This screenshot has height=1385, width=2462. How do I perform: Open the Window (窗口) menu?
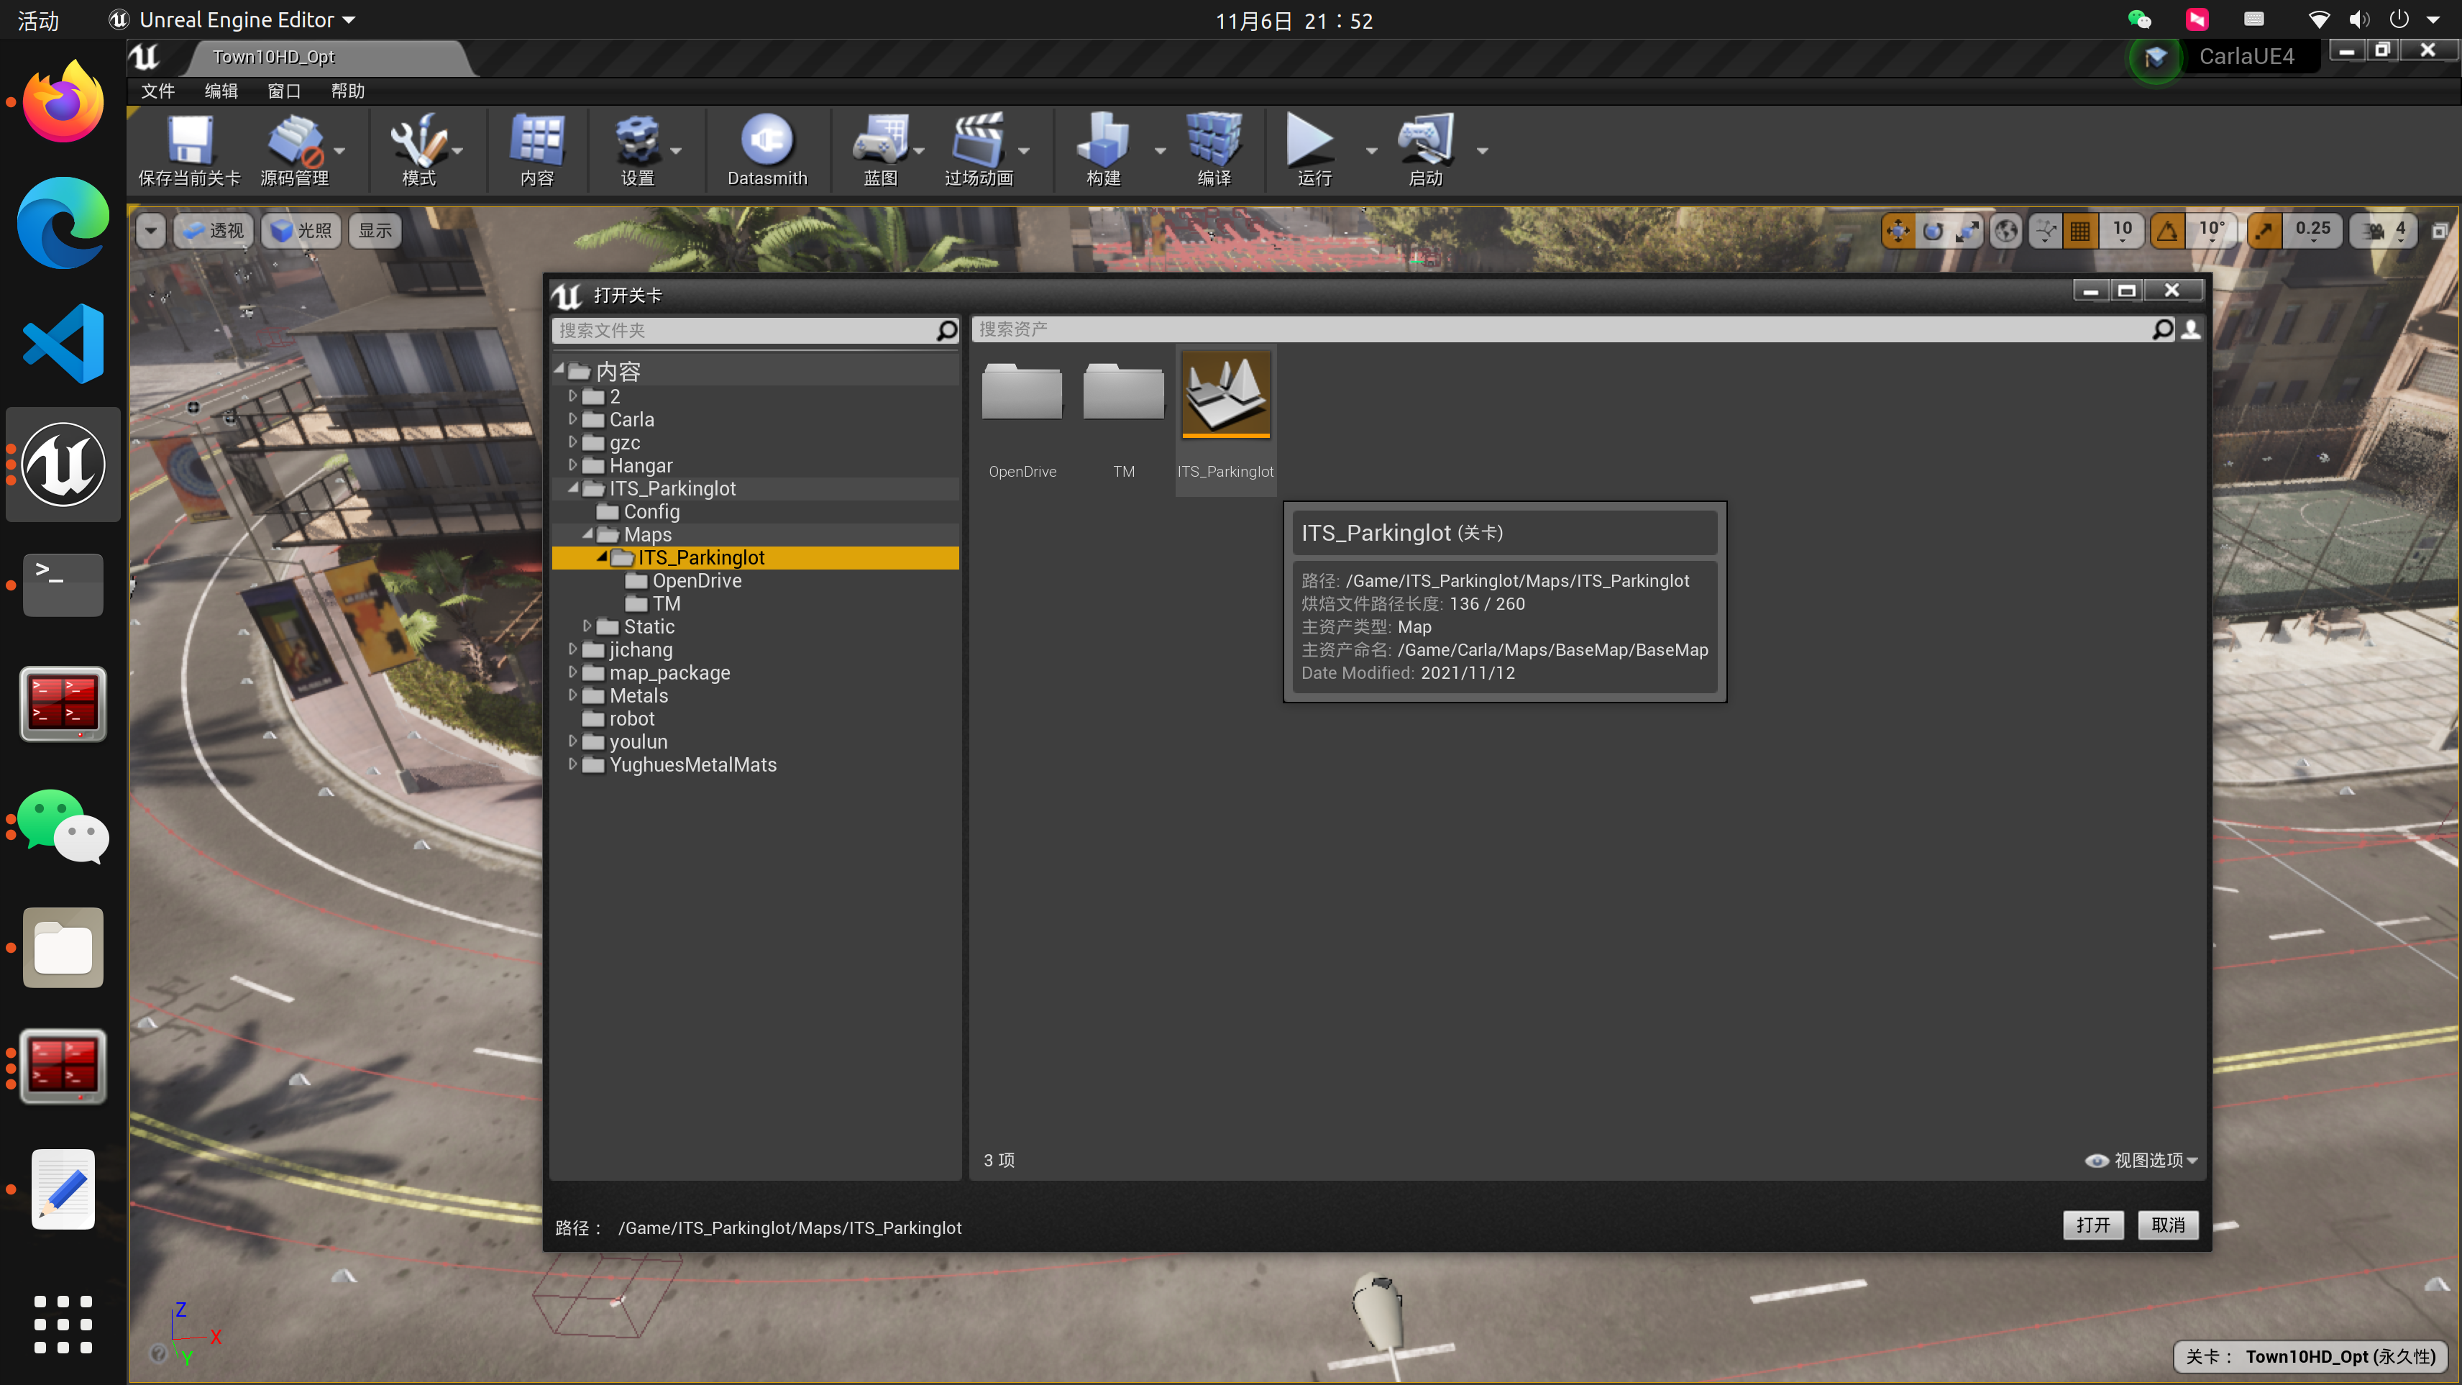pyautogui.click(x=283, y=91)
